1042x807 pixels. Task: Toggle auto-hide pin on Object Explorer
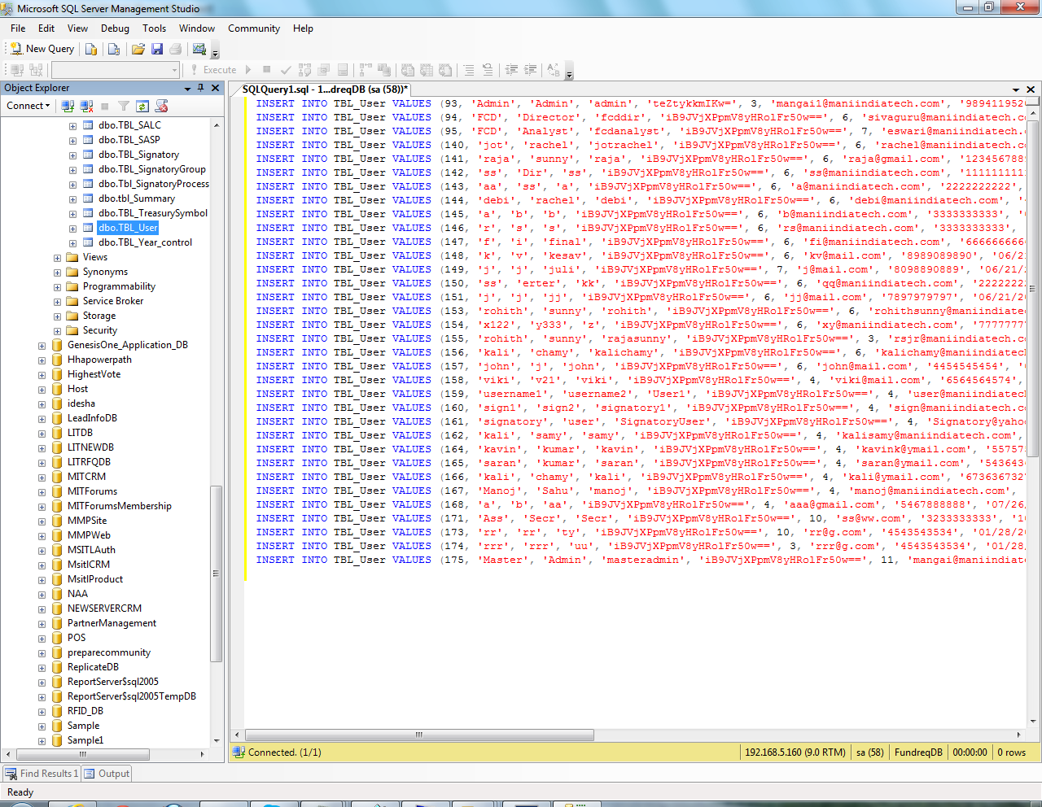pos(201,88)
